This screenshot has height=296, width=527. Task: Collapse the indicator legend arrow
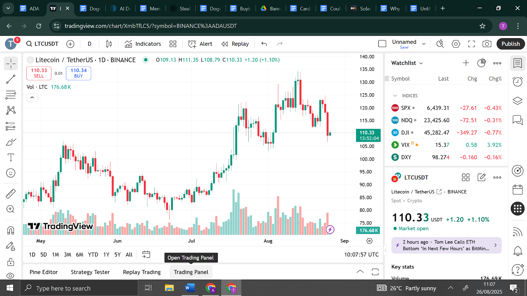coord(32,97)
